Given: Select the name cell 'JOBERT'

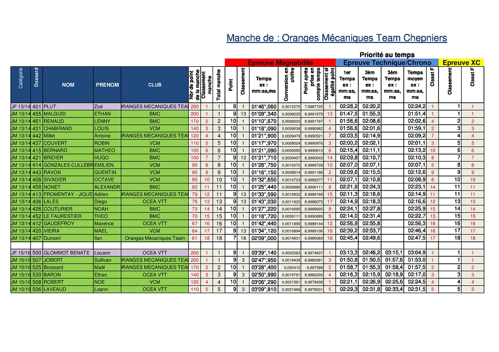Looking at the screenshot, I should 68,260.
